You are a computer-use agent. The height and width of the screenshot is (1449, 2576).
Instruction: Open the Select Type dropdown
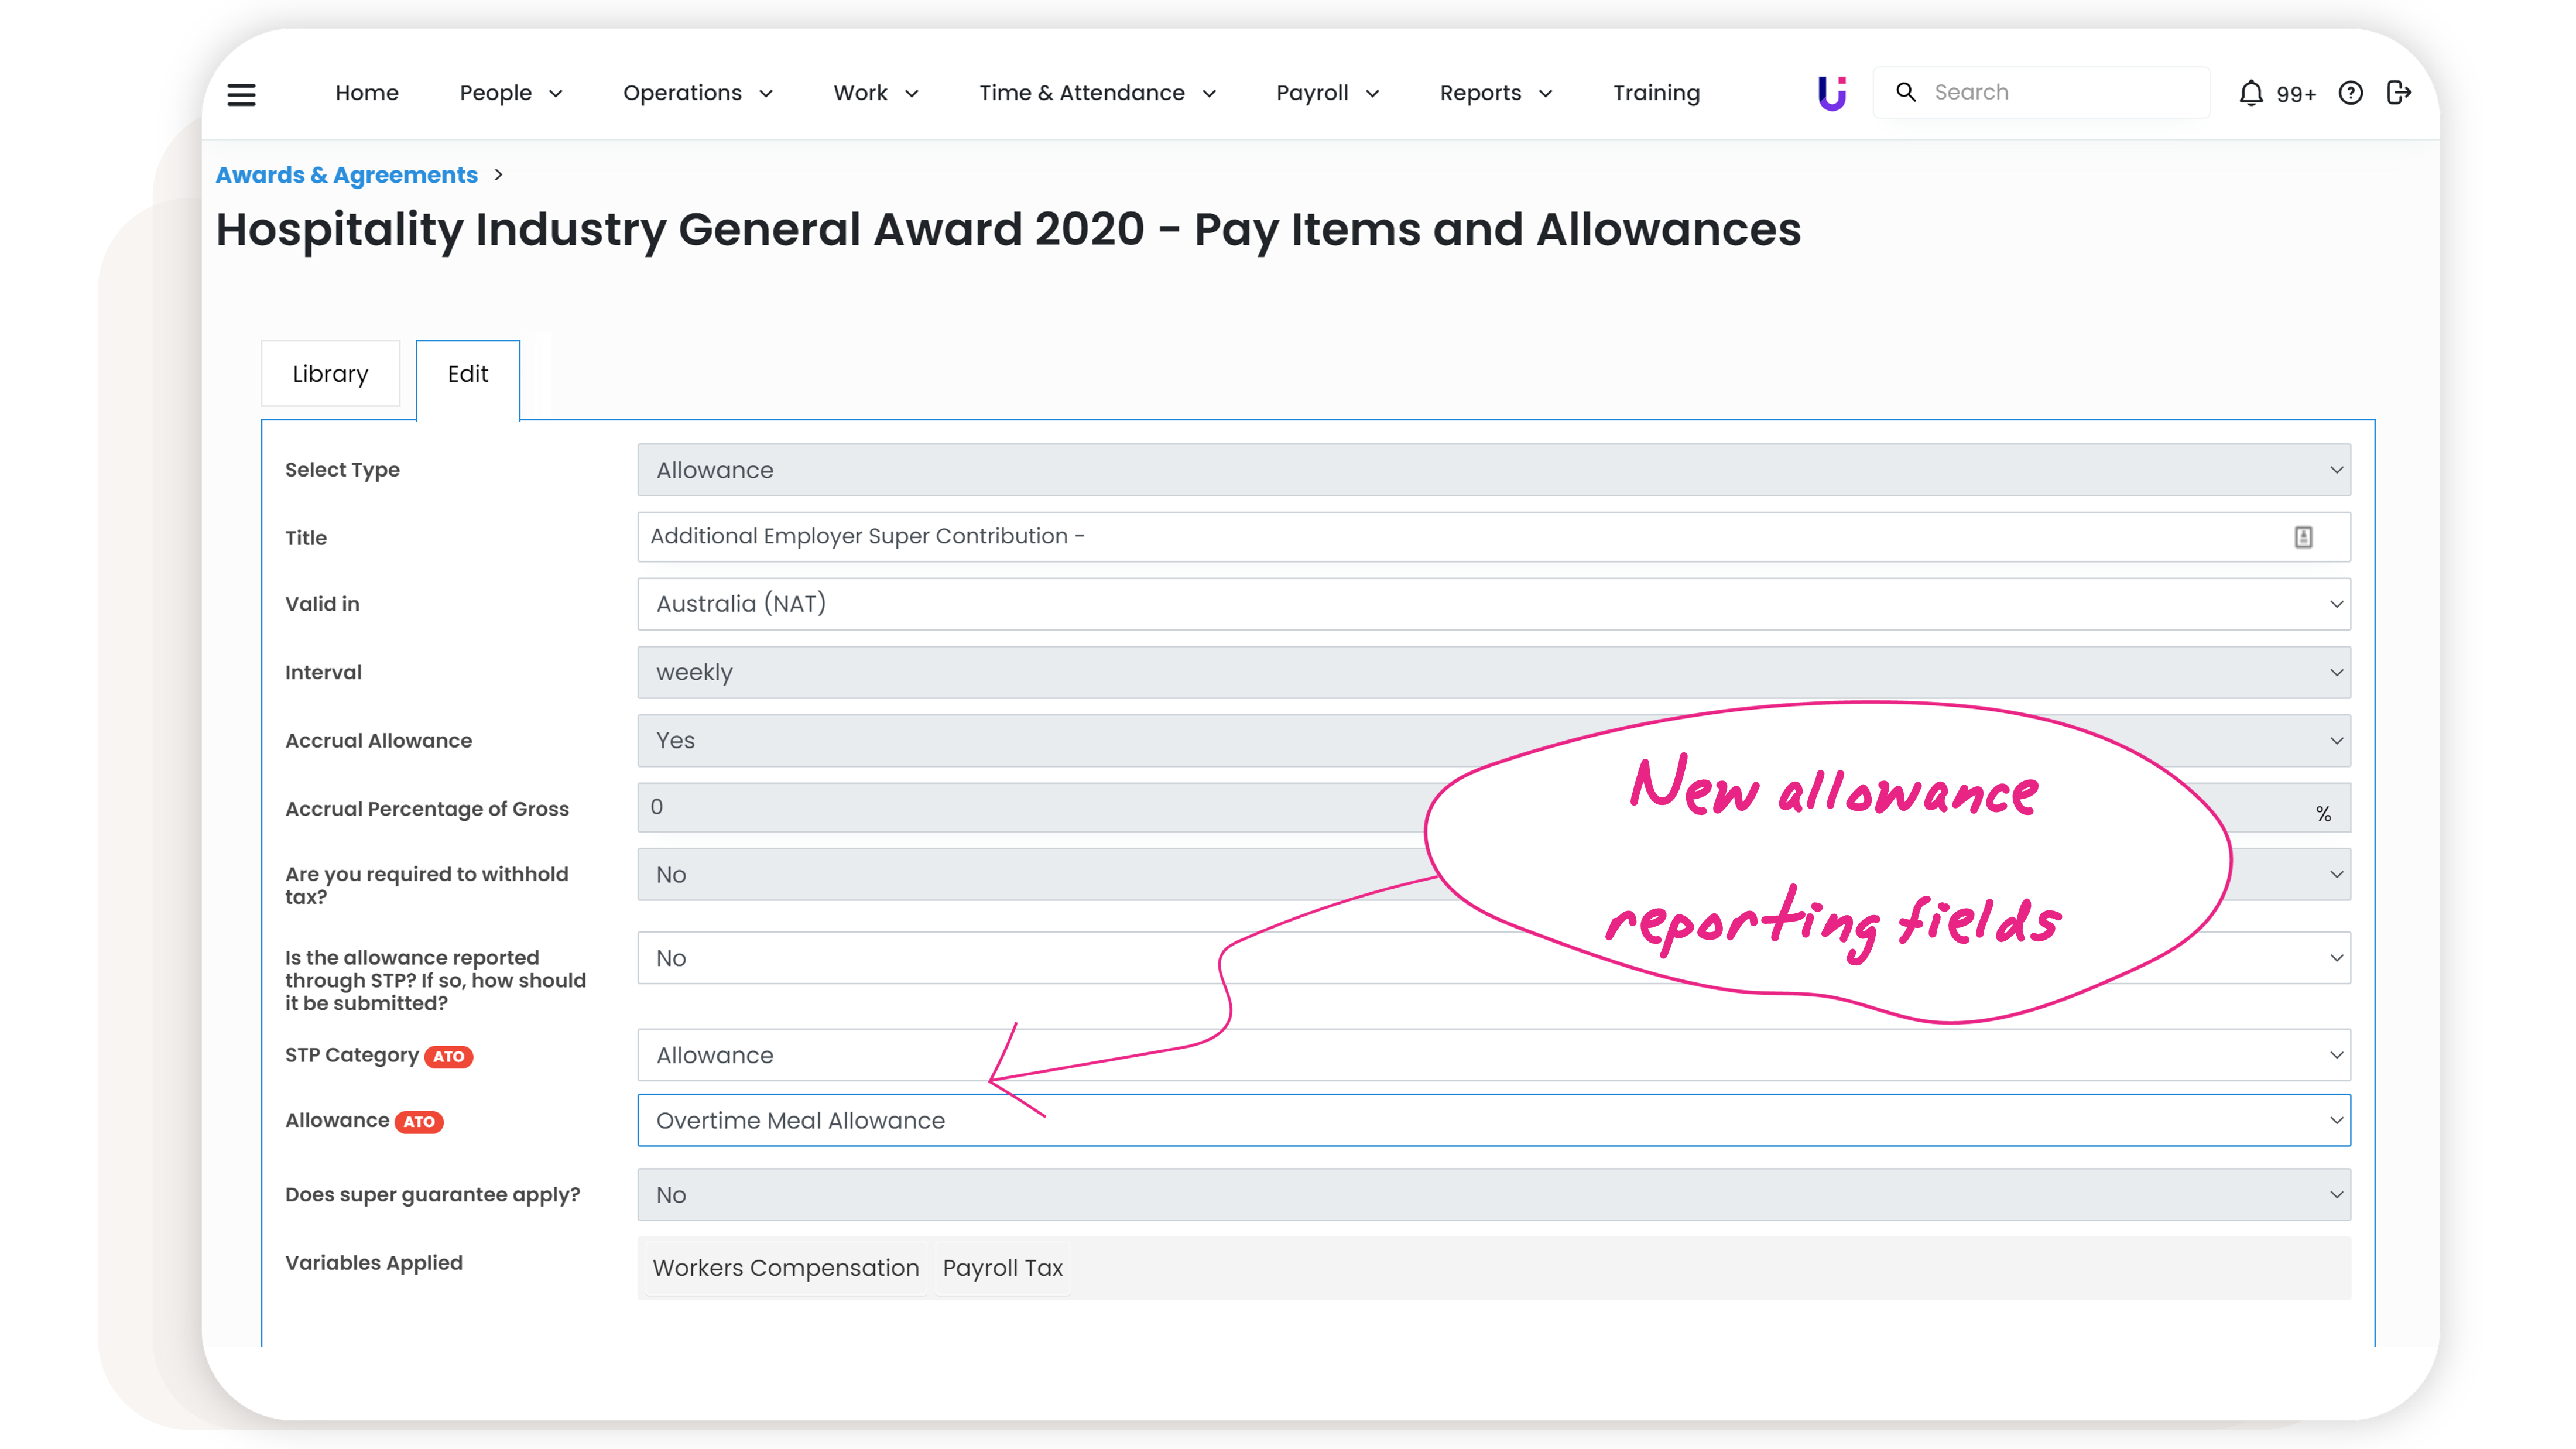coord(1493,470)
